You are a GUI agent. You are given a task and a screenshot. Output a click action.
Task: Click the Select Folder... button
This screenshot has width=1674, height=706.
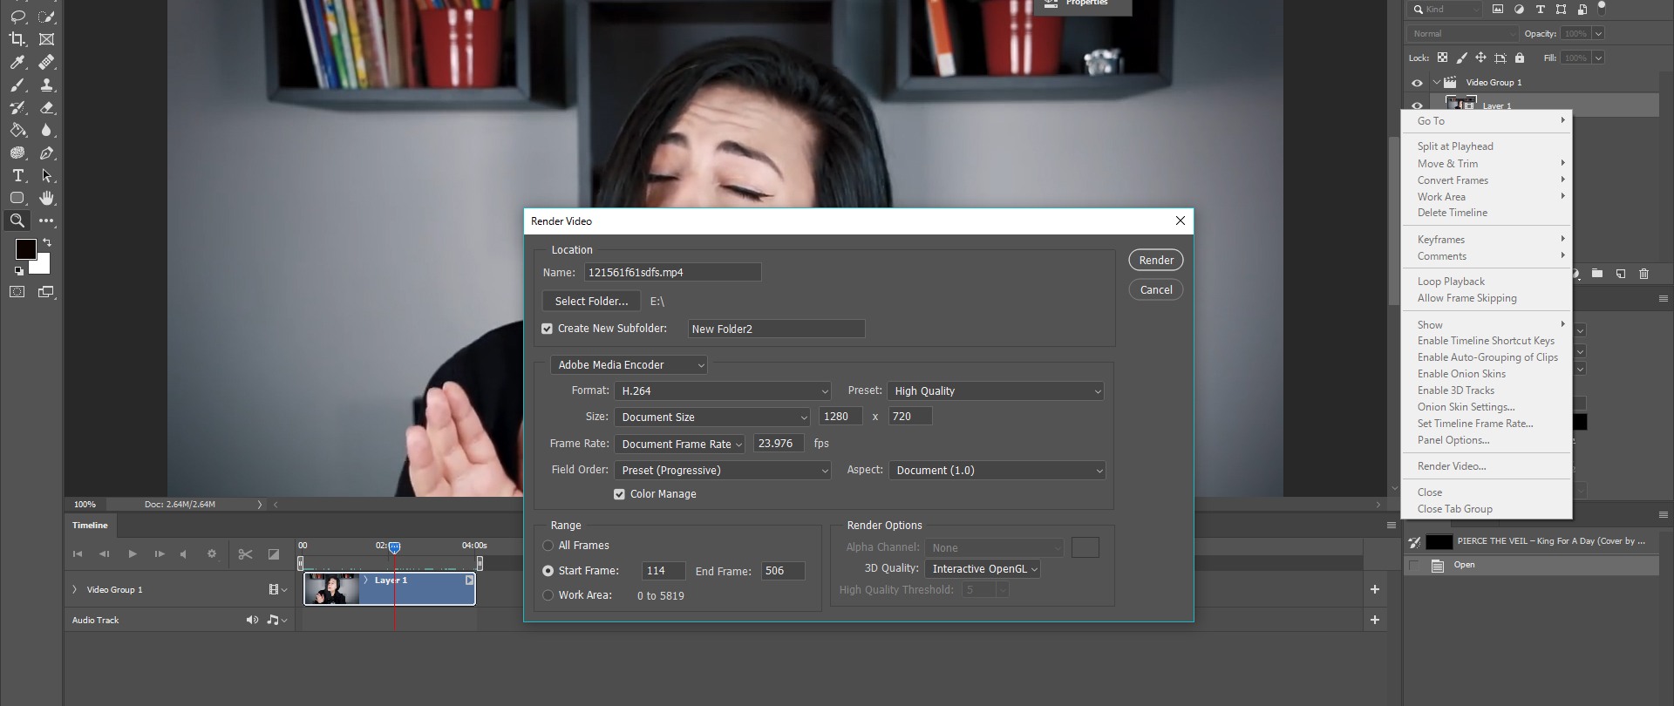[x=591, y=301]
